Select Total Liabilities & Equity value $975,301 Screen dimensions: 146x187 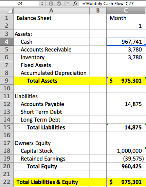pos(126,182)
